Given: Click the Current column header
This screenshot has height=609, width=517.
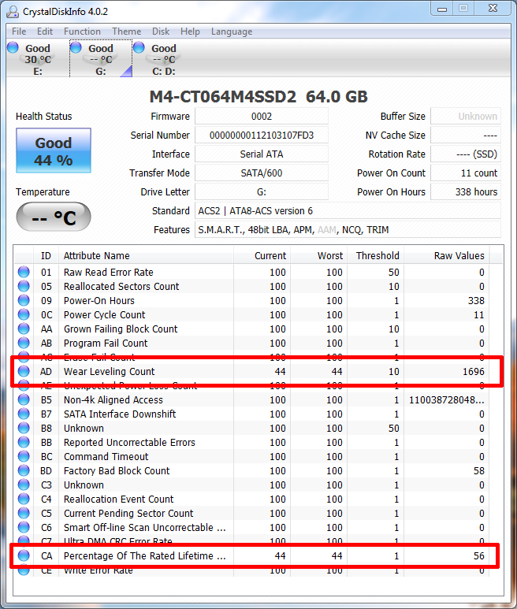Looking at the screenshot, I should (262, 256).
